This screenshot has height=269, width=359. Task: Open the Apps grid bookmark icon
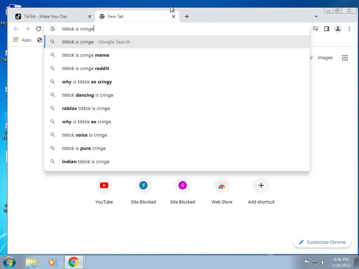pos(16,40)
